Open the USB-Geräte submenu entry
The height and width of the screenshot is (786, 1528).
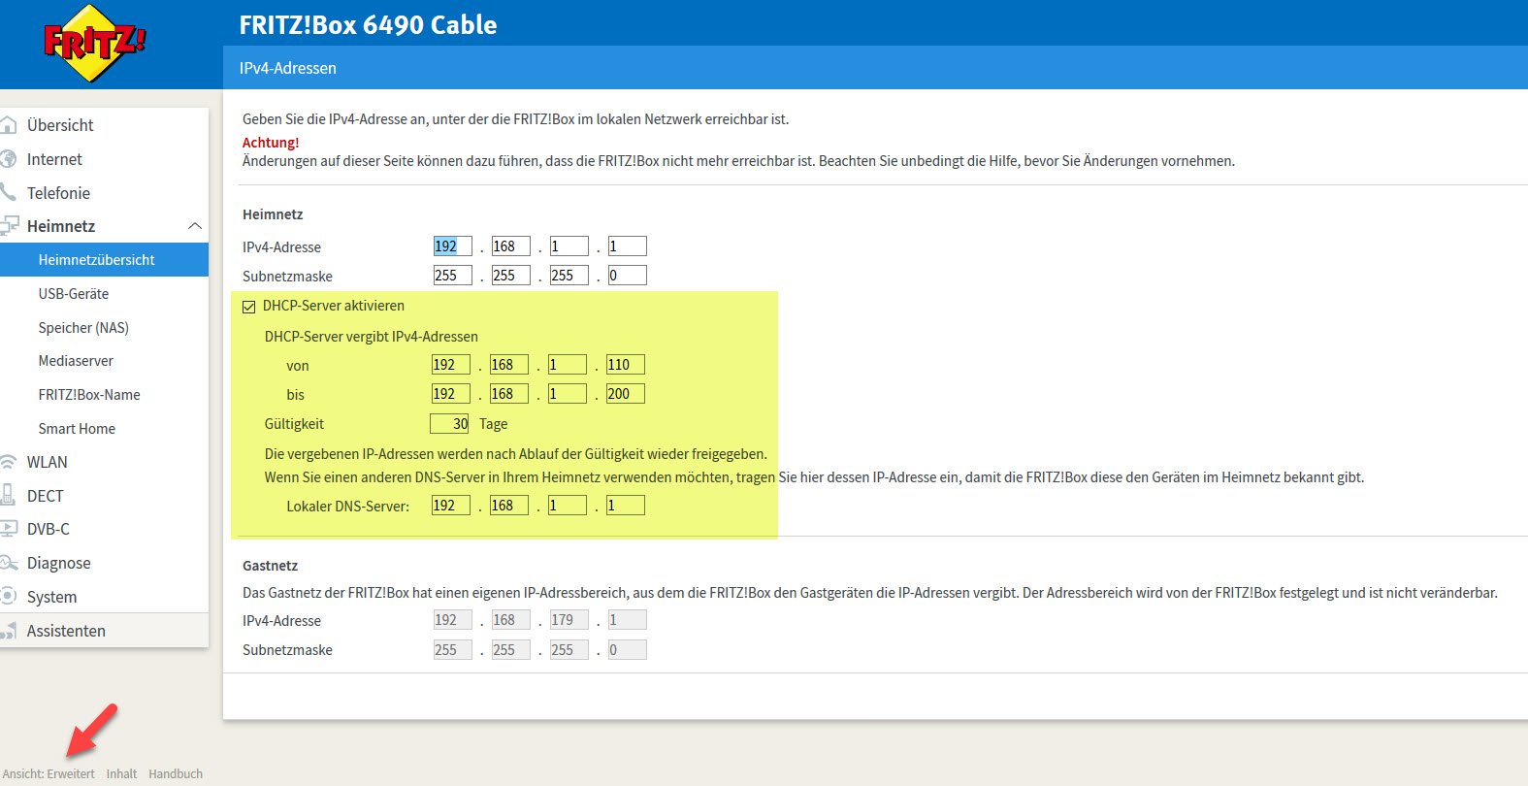pyautogui.click(x=74, y=294)
